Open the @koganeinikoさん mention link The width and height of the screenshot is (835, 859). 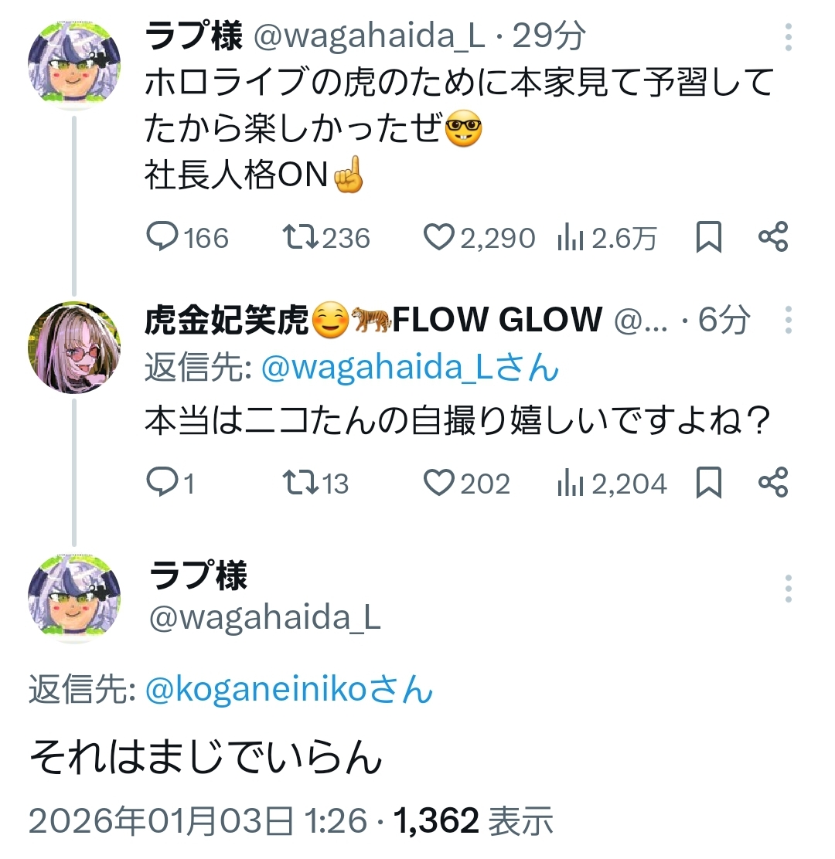(x=289, y=690)
